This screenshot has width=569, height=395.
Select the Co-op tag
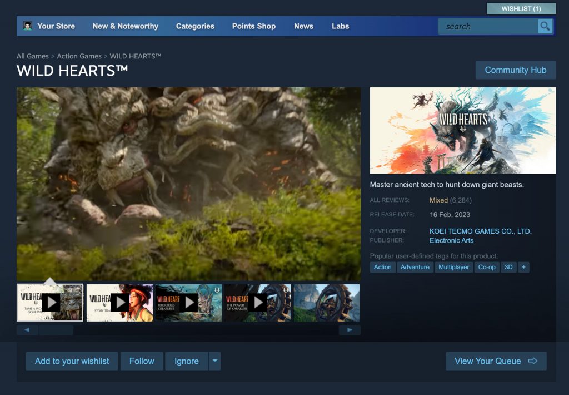click(x=487, y=267)
